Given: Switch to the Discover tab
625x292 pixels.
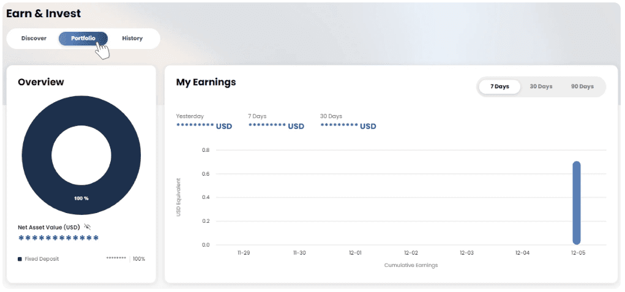Looking at the screenshot, I should (34, 39).
